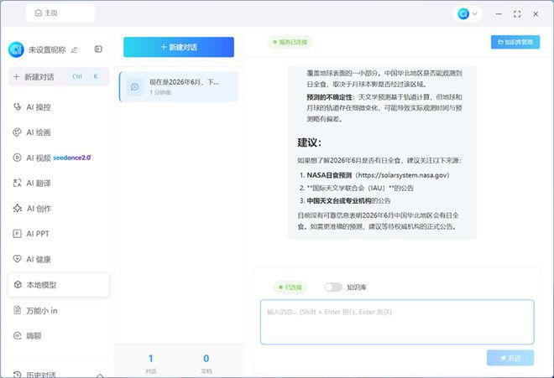The width and height of the screenshot is (554, 378).
Task: Open the NASA solarsystem.nasa.gov link
Action: point(404,175)
